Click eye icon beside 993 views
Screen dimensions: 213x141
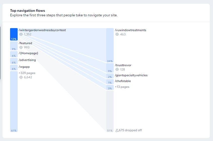(21, 47)
